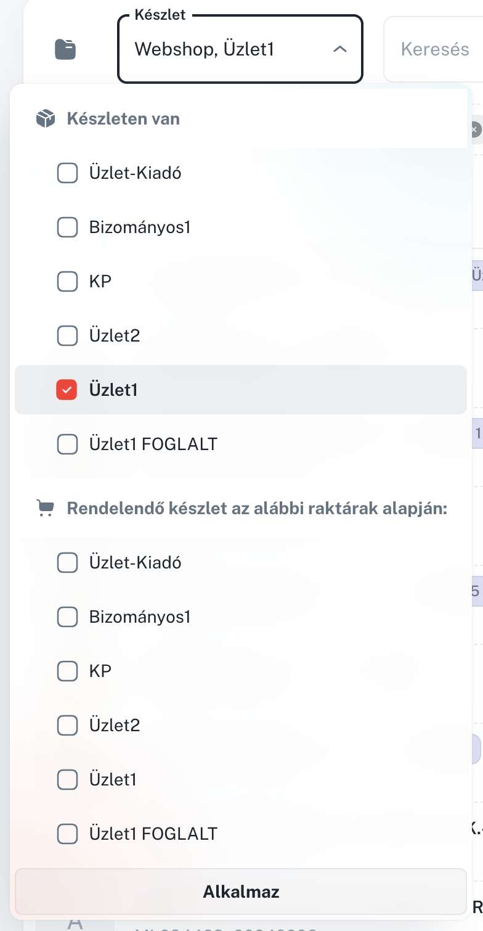Tick Üzlet1 FOGLALT under Rendelendő készlet
The image size is (483, 931).
coord(67,834)
